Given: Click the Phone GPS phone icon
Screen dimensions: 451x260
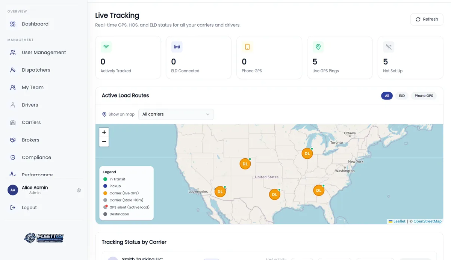Looking at the screenshot, I should [x=247, y=47].
